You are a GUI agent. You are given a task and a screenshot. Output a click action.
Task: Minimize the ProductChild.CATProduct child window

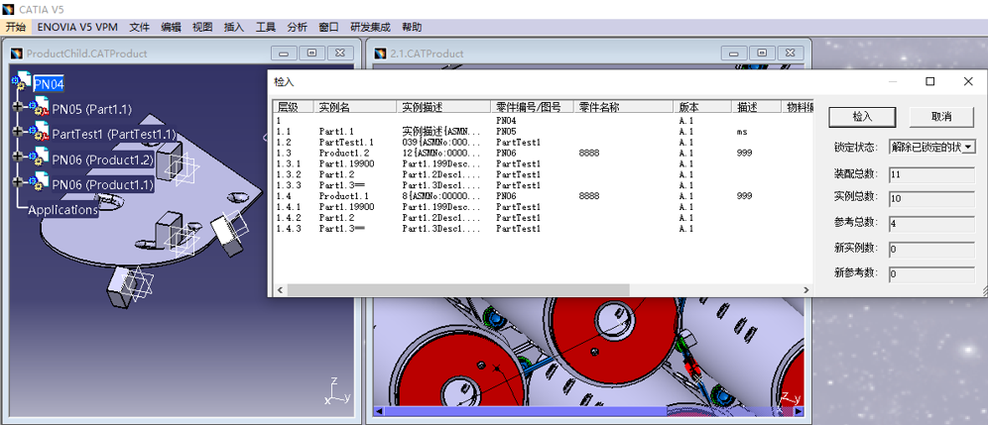(283, 53)
